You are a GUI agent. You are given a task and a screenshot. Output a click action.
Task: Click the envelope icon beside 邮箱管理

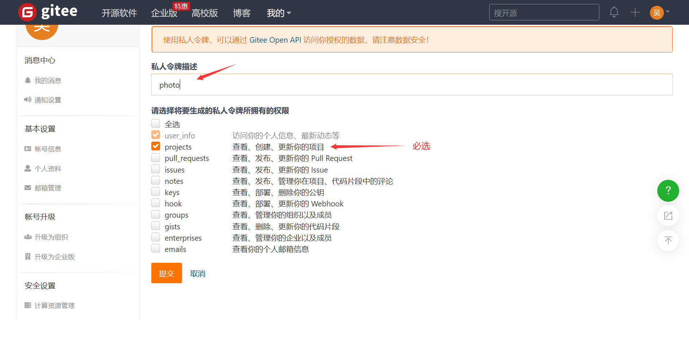(x=28, y=187)
